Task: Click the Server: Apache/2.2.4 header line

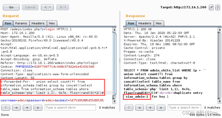Action: tap(159, 37)
